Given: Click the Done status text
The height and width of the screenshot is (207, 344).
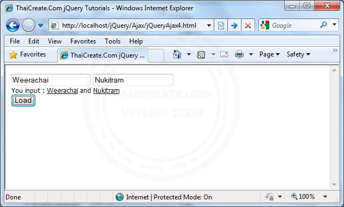Looking at the screenshot, I should click(13, 197).
